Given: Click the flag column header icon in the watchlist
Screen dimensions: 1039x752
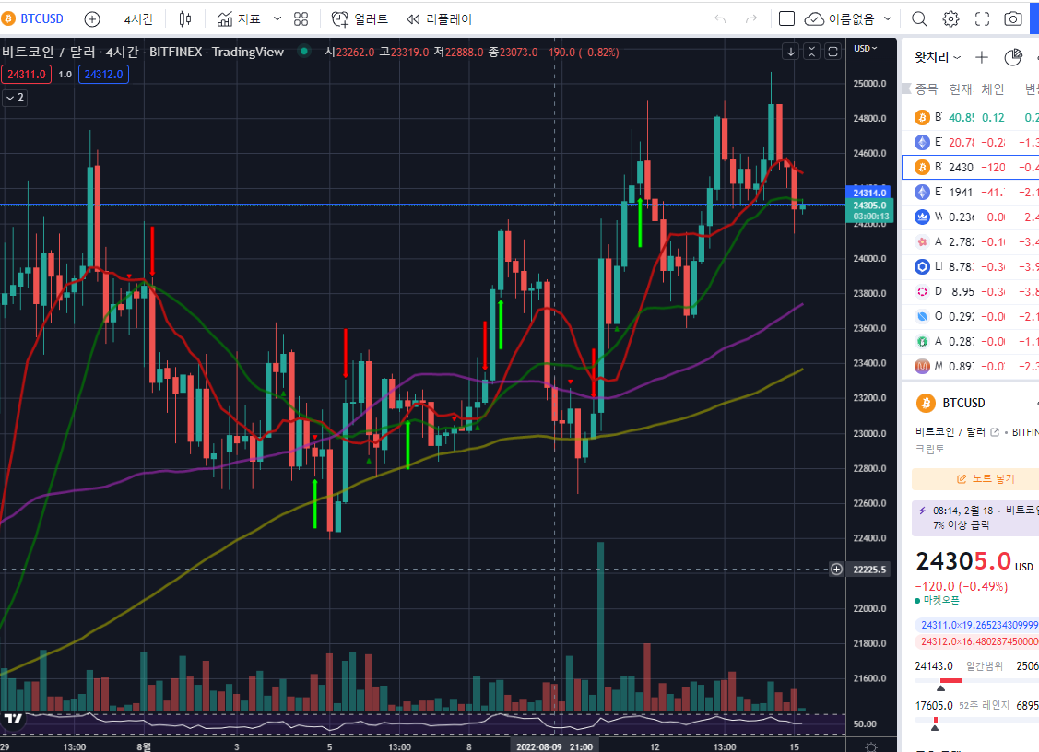Looking at the screenshot, I should (906, 88).
